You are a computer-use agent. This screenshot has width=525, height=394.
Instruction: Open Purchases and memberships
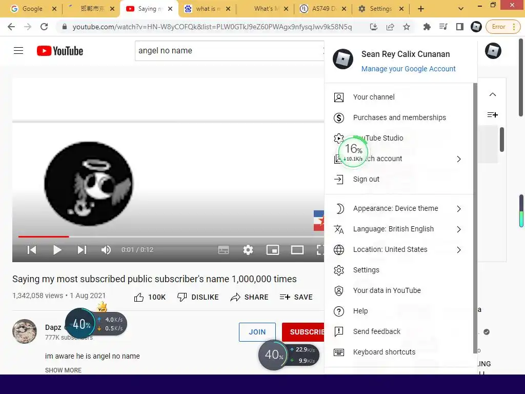point(399,117)
